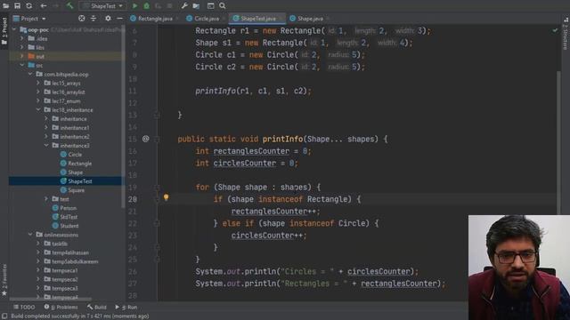Click the Synchronize refresh icon

[x=28, y=6]
